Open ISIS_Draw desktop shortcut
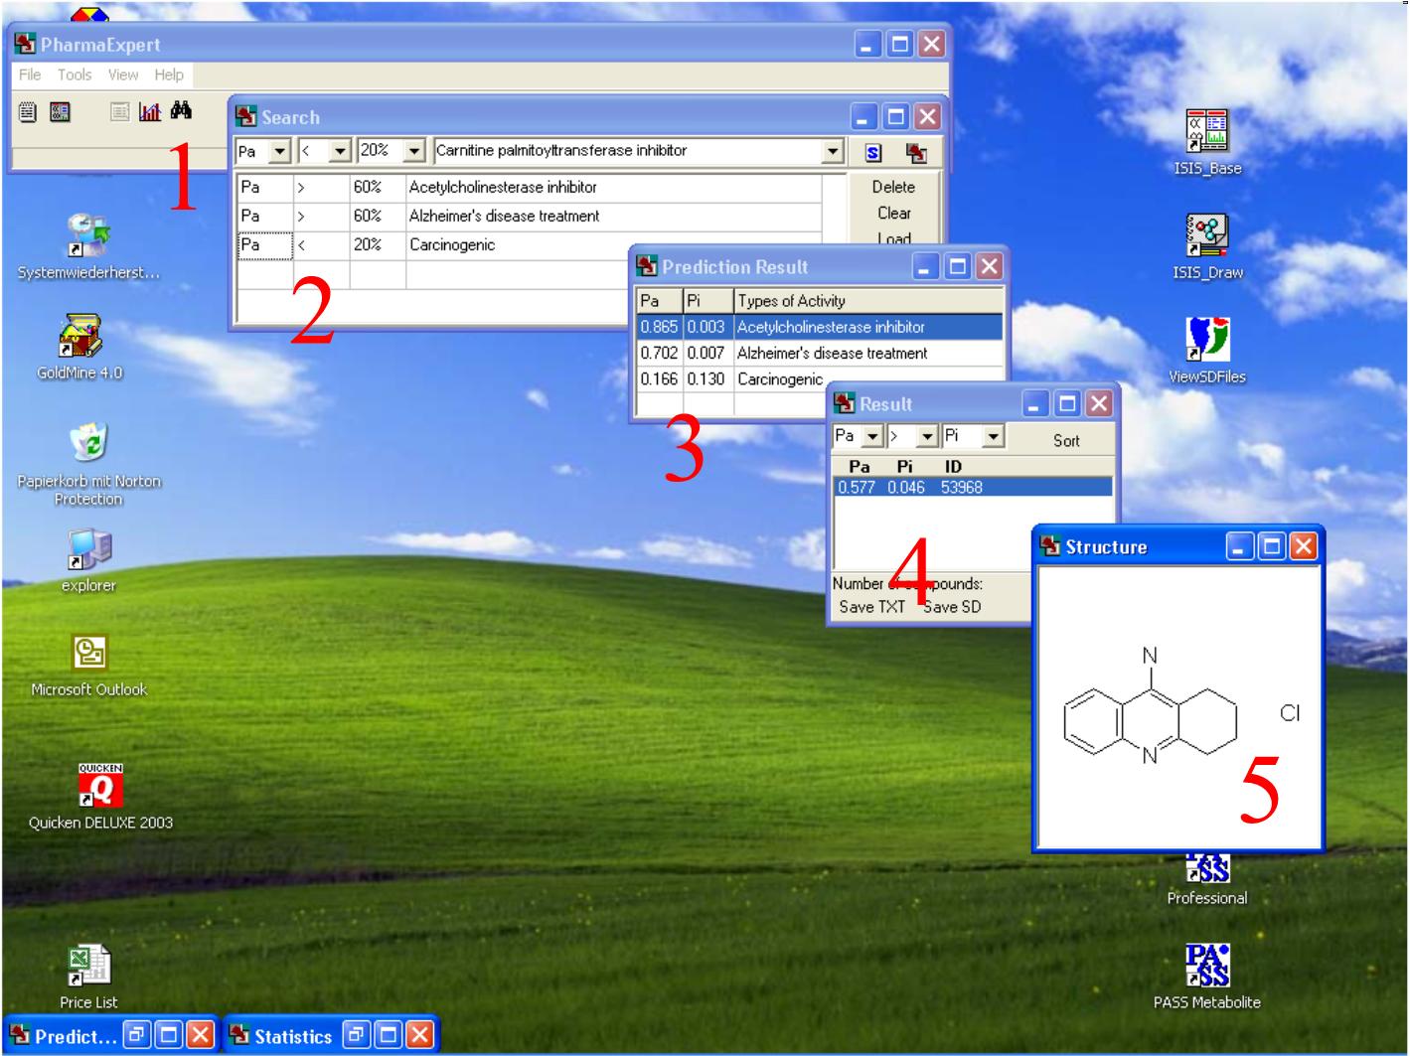The image size is (1410, 1056). click(x=1207, y=246)
